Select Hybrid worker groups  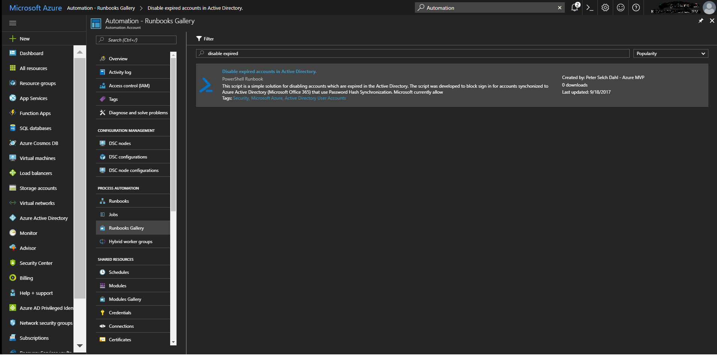point(133,242)
